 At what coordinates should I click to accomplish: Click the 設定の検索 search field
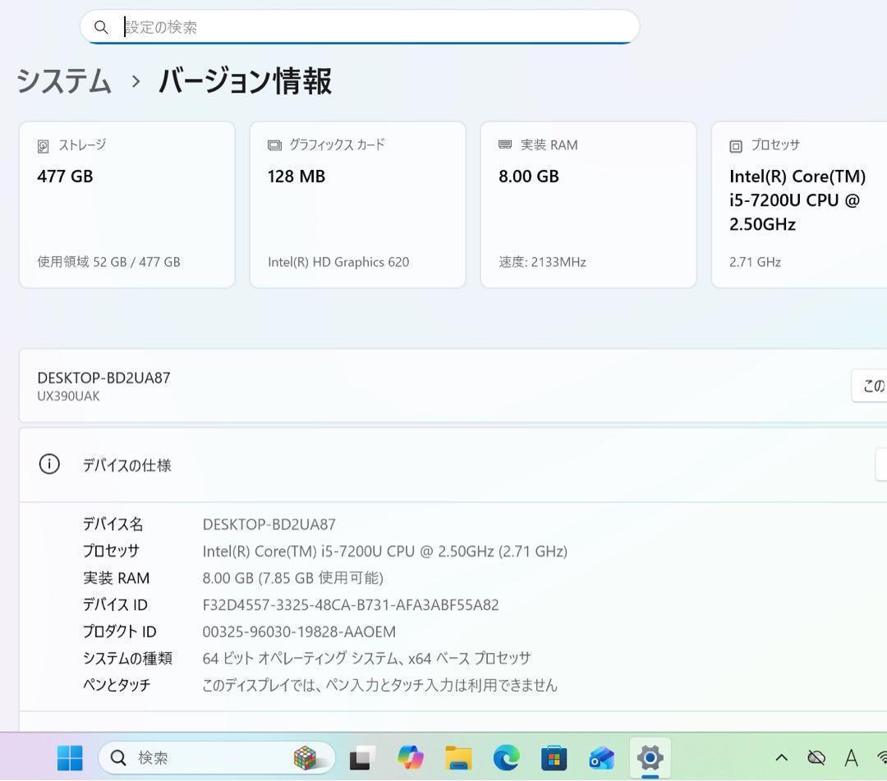click(x=359, y=27)
